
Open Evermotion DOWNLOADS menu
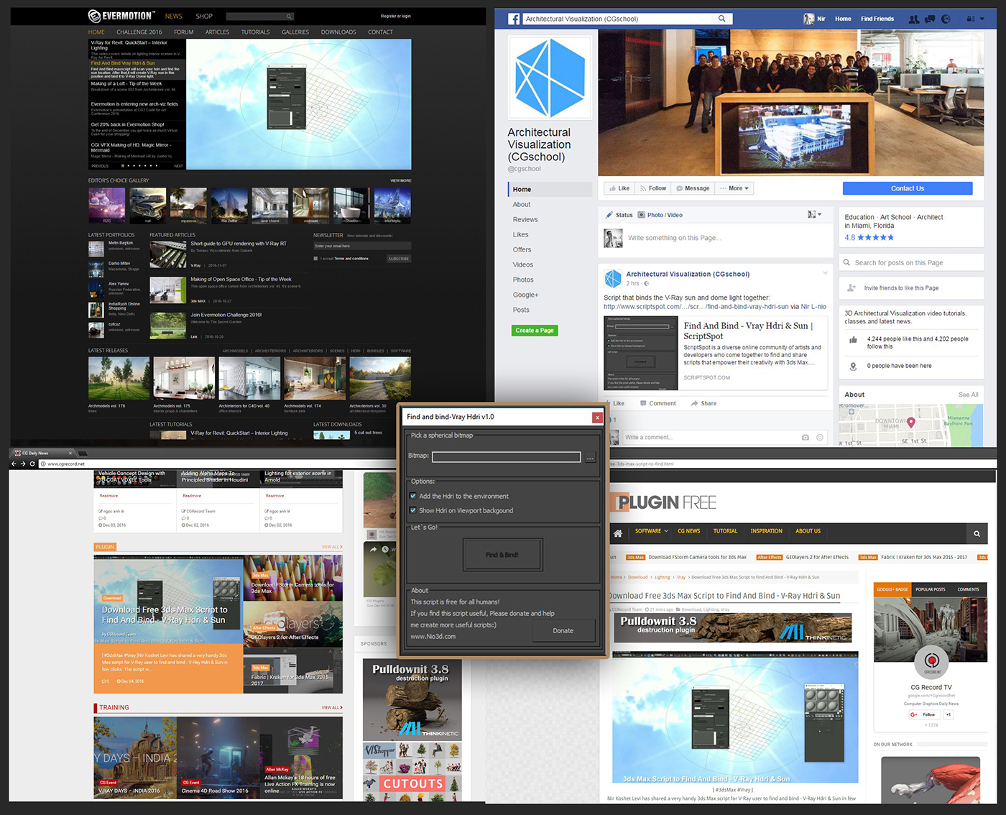[338, 32]
